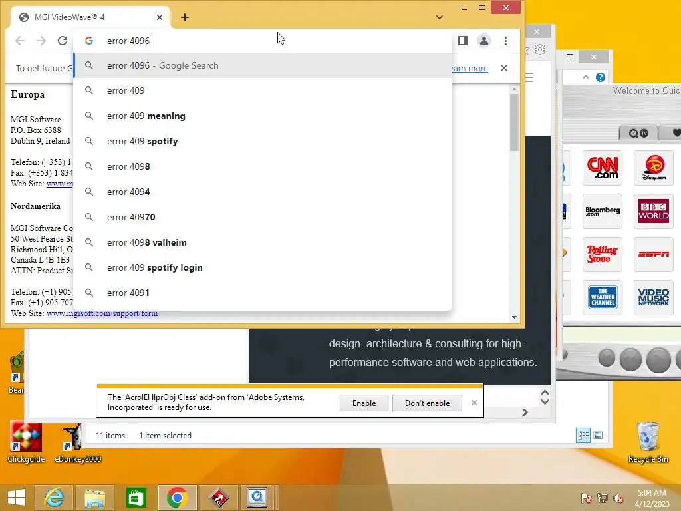The height and width of the screenshot is (511, 681).
Task: Select suggestion 'error 409 spotify login'
Action: tap(263, 267)
